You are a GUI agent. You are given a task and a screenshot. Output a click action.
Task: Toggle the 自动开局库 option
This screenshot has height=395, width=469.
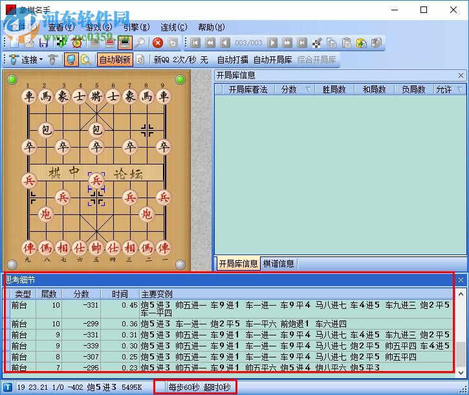click(x=272, y=60)
